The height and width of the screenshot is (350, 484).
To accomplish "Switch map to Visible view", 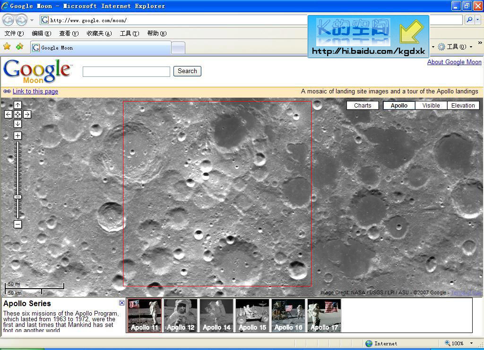I will point(431,106).
